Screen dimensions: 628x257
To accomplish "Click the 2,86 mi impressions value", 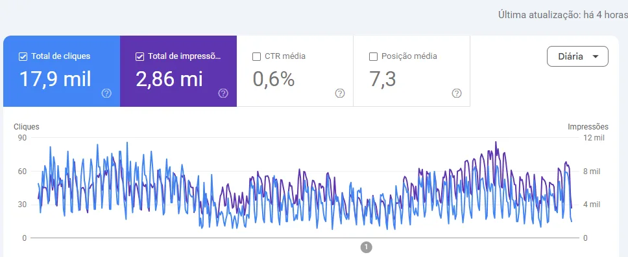I will tap(169, 79).
